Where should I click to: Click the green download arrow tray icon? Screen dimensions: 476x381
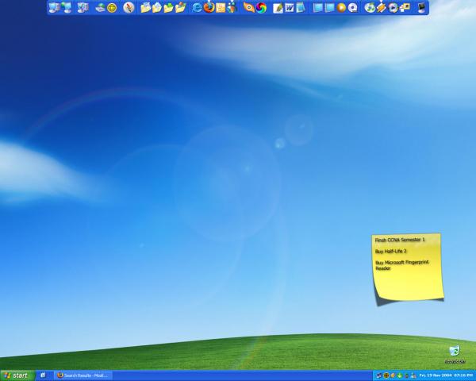click(400, 375)
